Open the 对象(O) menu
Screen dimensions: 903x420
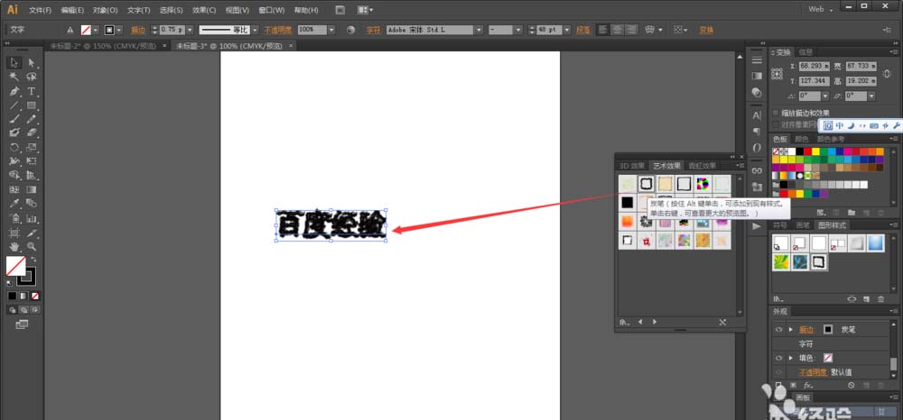[x=106, y=10]
